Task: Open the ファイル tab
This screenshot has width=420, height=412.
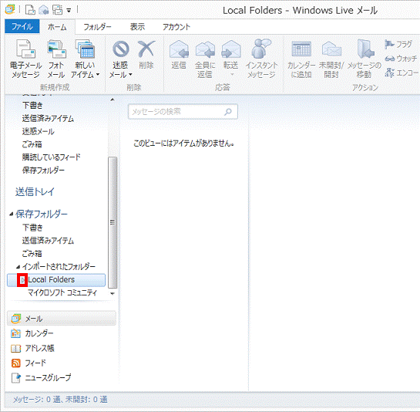Action: 22,26
